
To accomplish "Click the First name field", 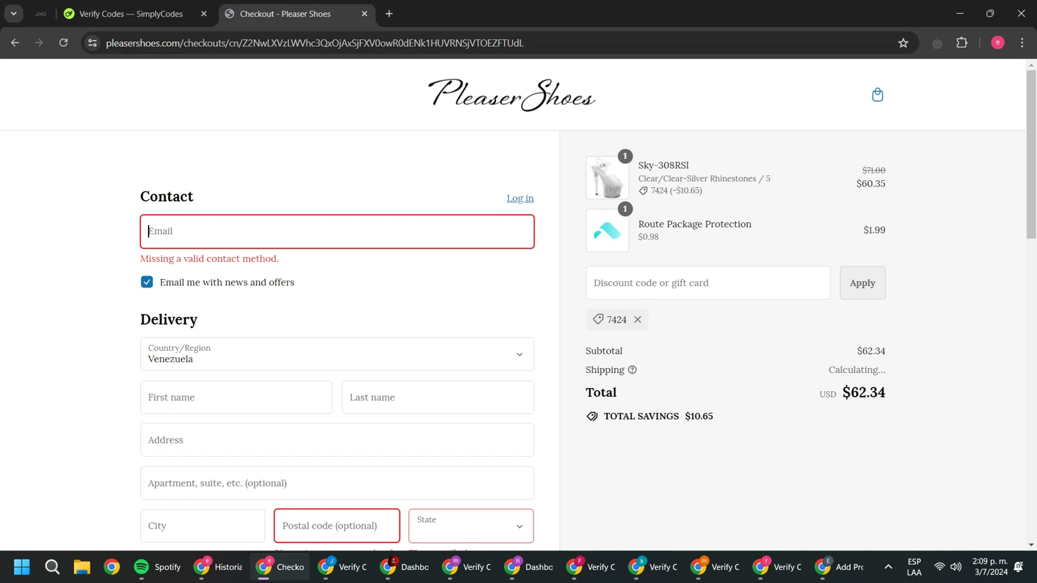I will coord(236,397).
